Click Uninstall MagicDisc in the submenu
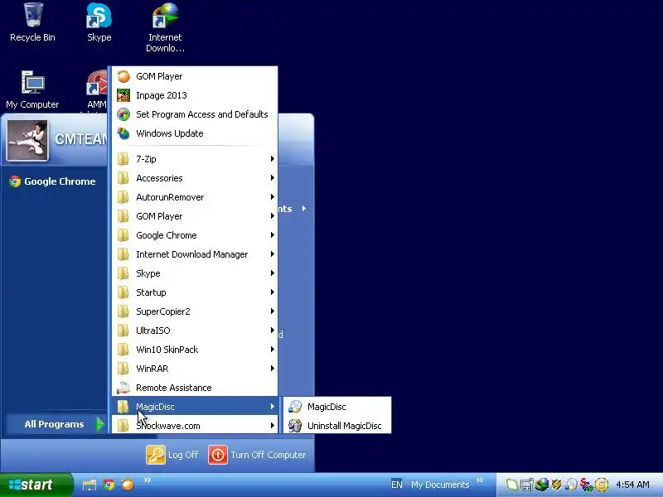 (x=337, y=426)
